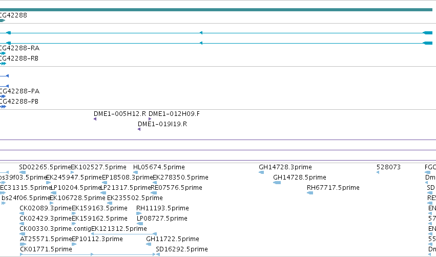Click the EK102527.5prime EST label
Screen dimensions: 436x257
(x=99, y=167)
